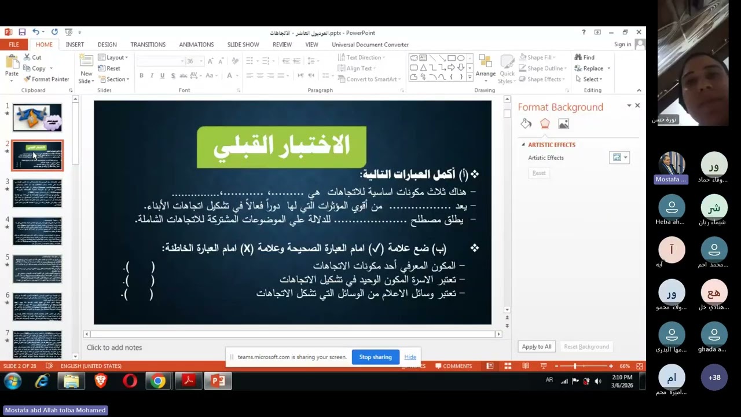Switch to the SLIDE SHOW tab
This screenshot has height=417, width=741.
point(243,45)
